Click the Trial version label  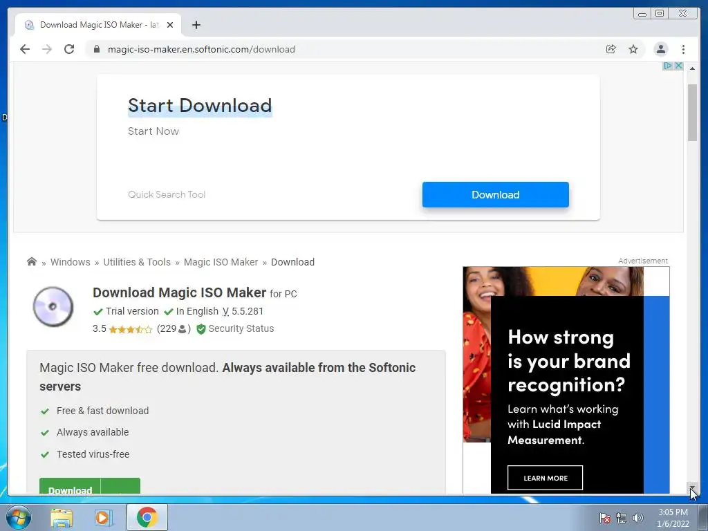click(132, 311)
